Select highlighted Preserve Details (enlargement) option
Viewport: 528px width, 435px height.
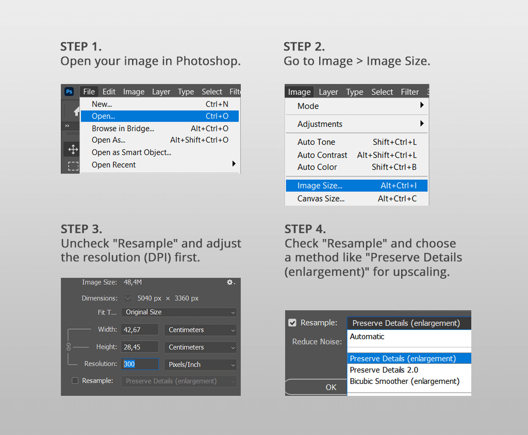409,359
